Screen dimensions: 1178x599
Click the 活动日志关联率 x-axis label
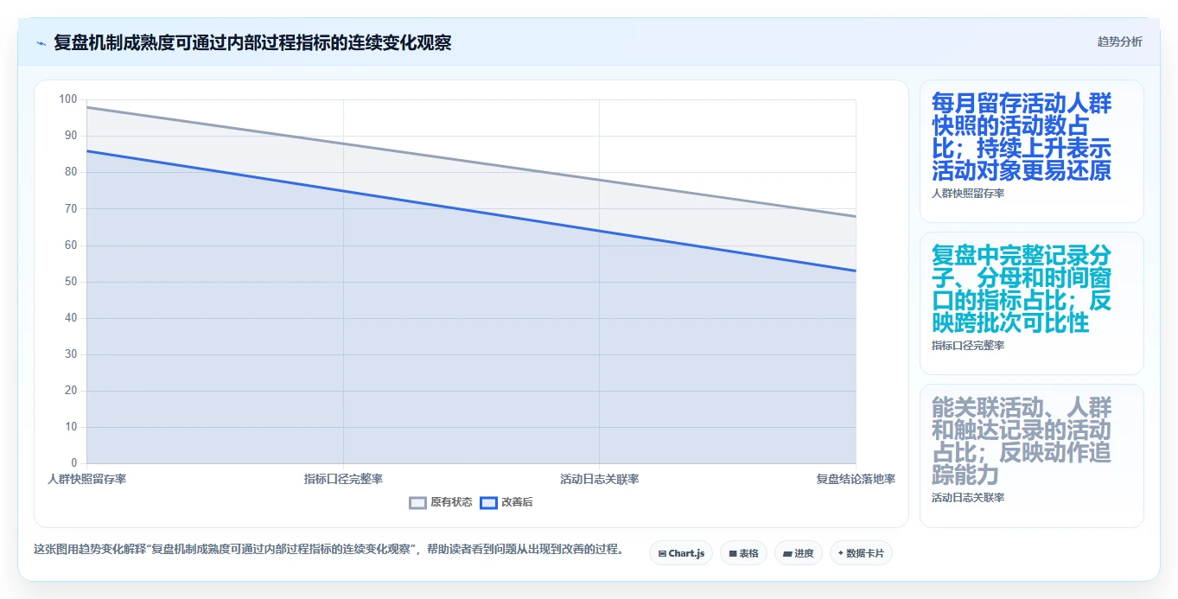tap(599, 479)
